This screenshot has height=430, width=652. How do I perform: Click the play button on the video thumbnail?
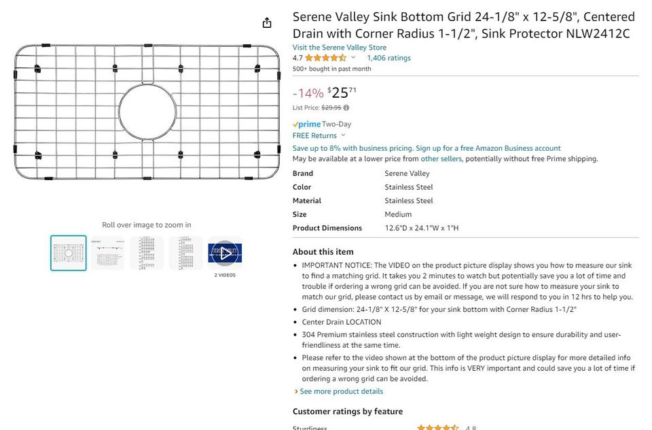(225, 253)
